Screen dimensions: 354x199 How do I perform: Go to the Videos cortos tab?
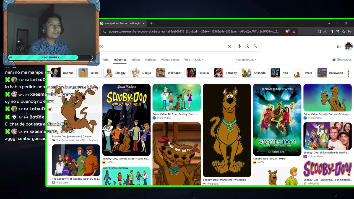pos(170,60)
